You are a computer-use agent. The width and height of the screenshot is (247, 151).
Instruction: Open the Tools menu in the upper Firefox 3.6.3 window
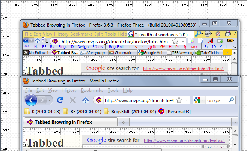pos(110,34)
